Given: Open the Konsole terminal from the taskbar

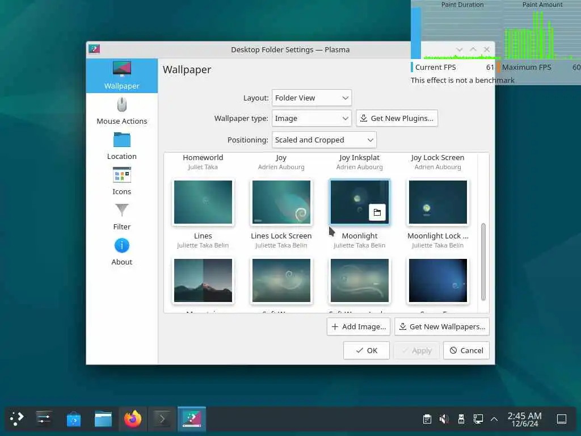Looking at the screenshot, I should [162, 419].
